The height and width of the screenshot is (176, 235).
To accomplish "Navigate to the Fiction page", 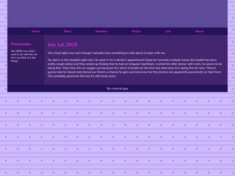I will 136,31.
